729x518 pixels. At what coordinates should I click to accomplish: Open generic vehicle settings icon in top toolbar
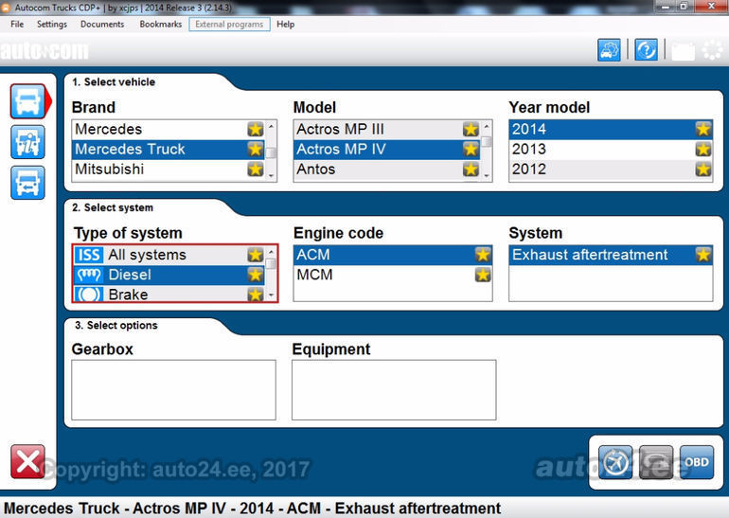click(x=609, y=50)
